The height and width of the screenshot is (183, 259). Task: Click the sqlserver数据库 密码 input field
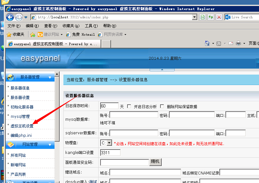(x=192, y=133)
